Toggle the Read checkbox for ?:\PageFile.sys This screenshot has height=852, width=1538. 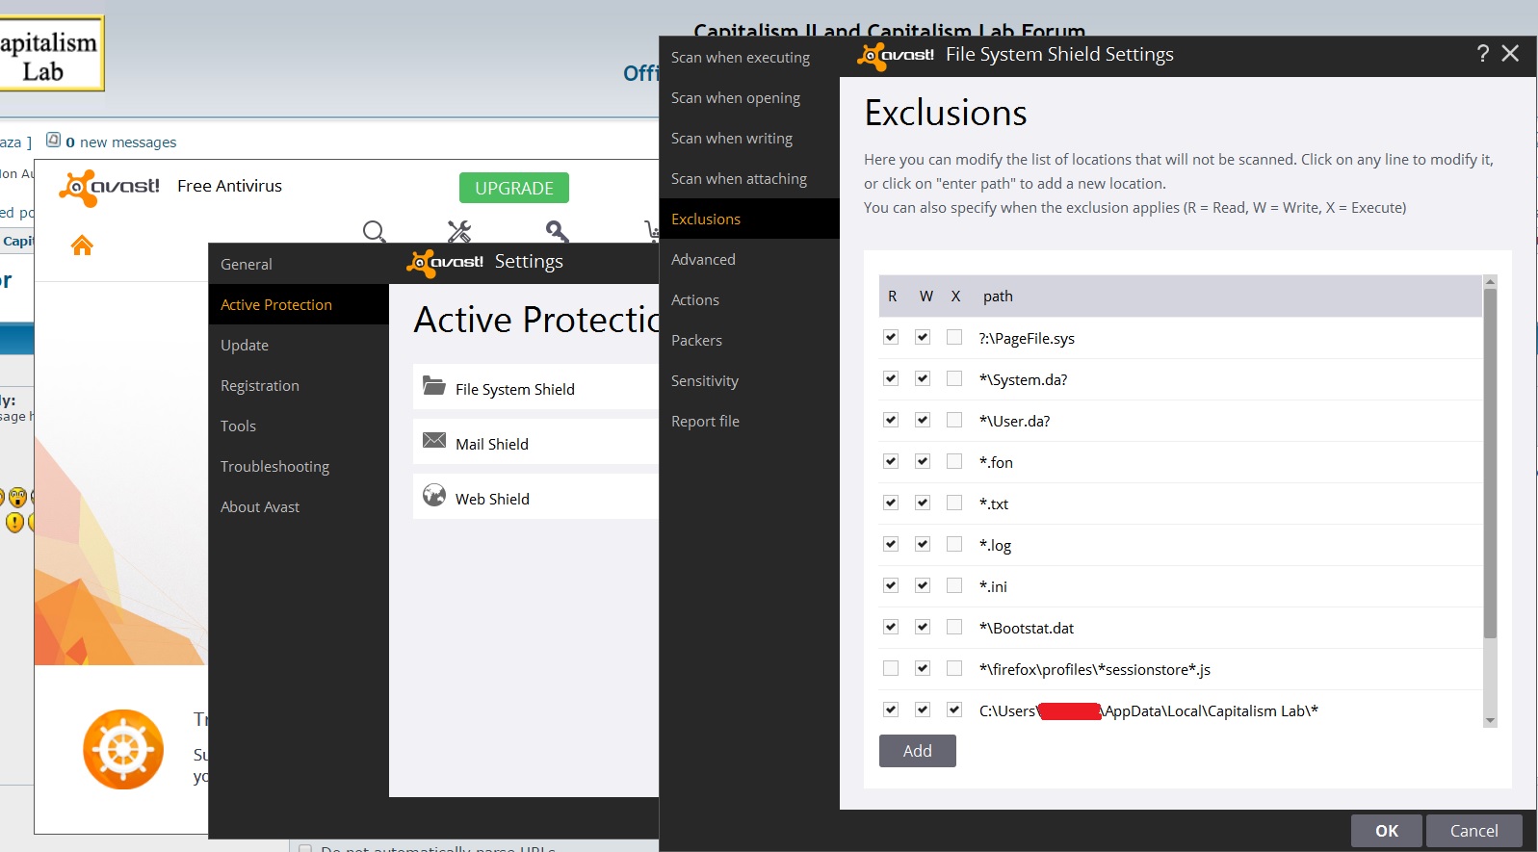point(891,337)
